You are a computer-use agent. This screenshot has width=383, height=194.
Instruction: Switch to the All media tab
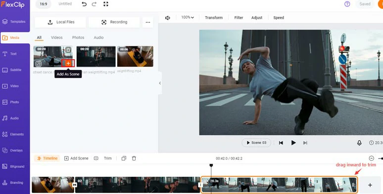coord(39,38)
